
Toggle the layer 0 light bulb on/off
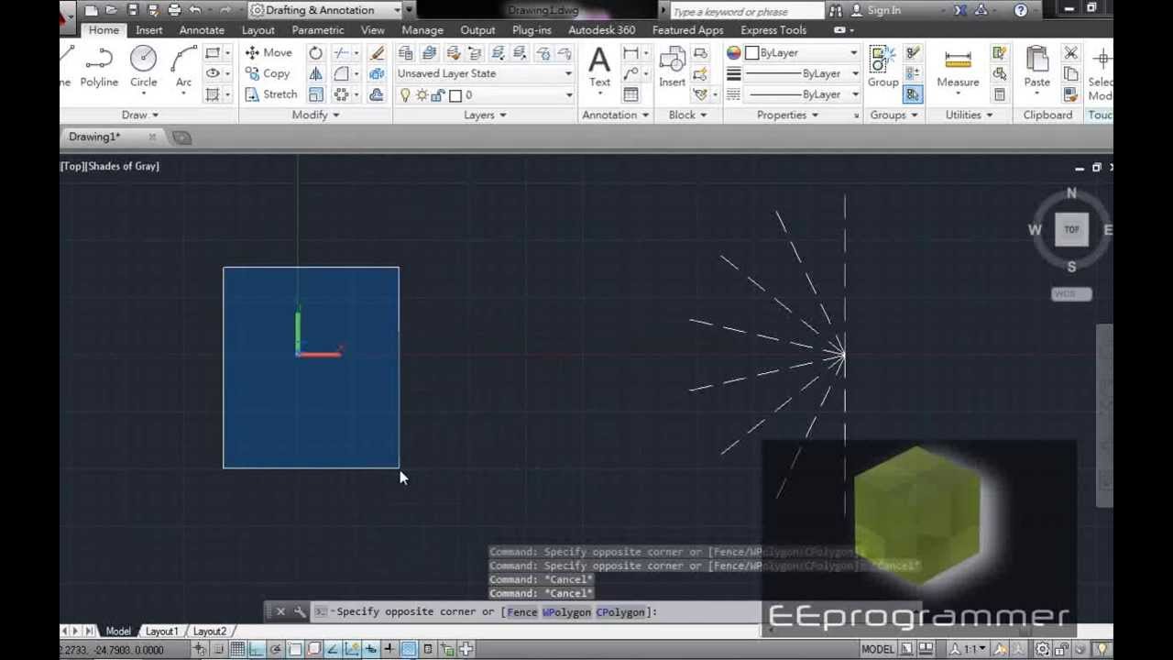click(405, 95)
